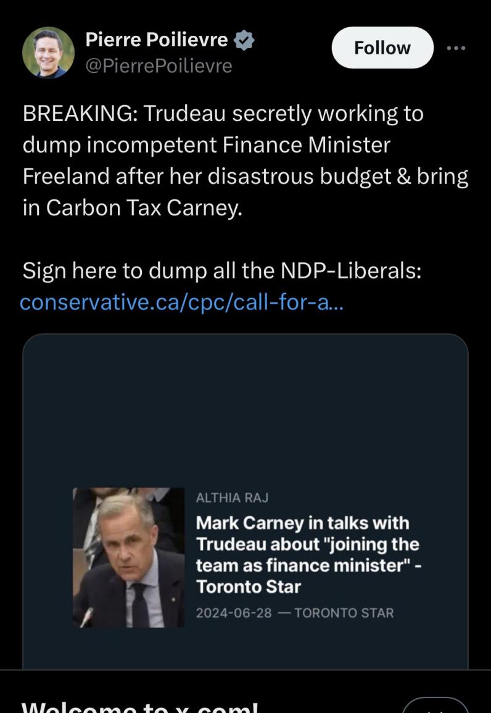Open the @PierrePoilievre handle

tap(159, 65)
